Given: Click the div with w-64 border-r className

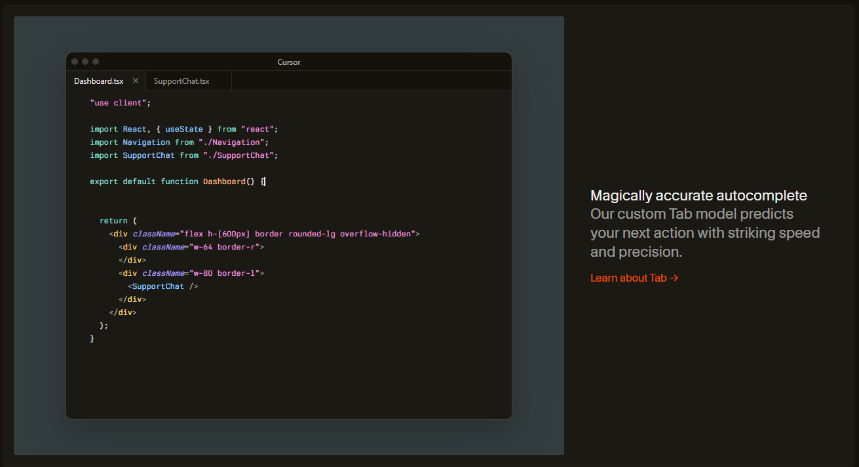Looking at the screenshot, I should pos(191,247).
